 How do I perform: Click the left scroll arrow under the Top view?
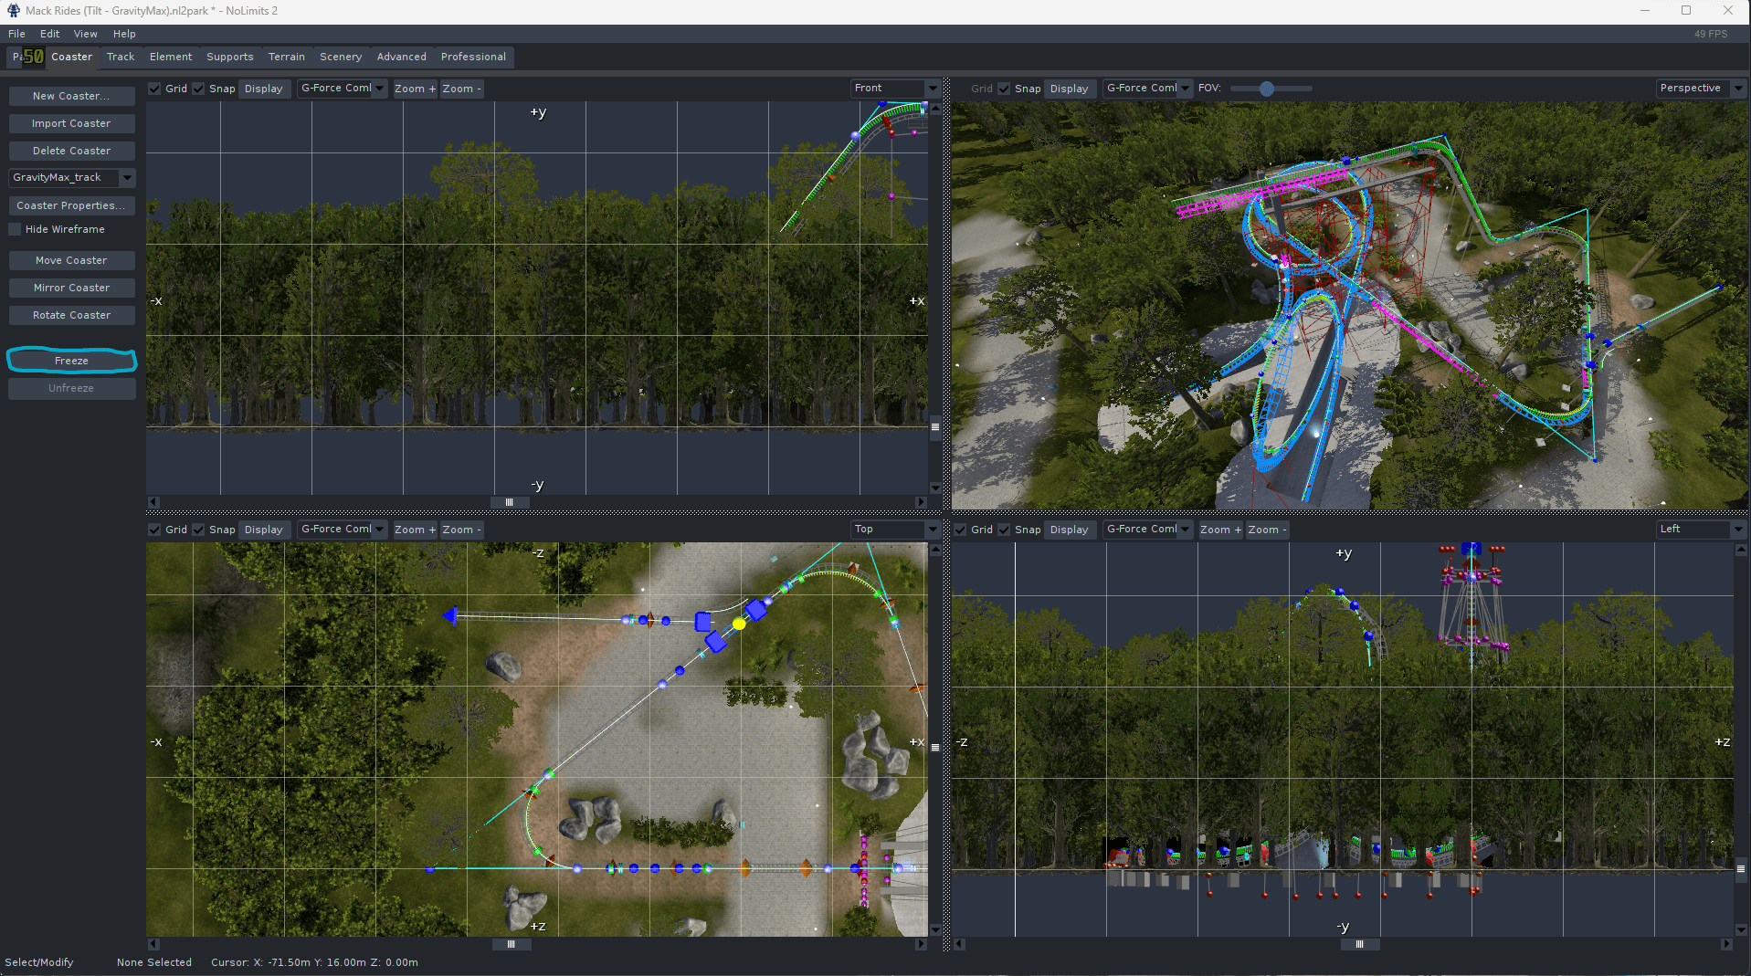click(x=153, y=944)
